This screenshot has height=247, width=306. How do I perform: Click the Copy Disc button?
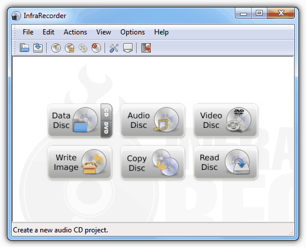click(x=152, y=162)
